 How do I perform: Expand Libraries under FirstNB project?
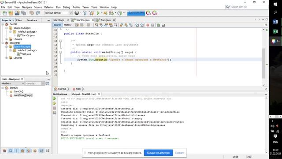coord(7,39)
